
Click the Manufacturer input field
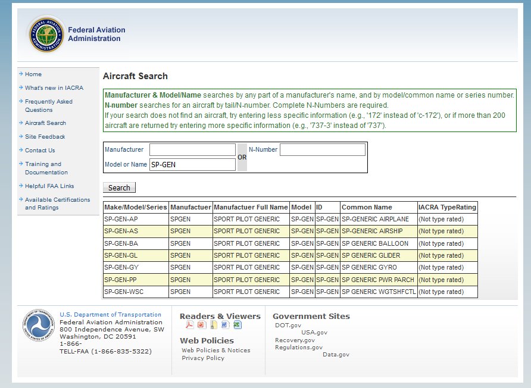click(x=192, y=149)
